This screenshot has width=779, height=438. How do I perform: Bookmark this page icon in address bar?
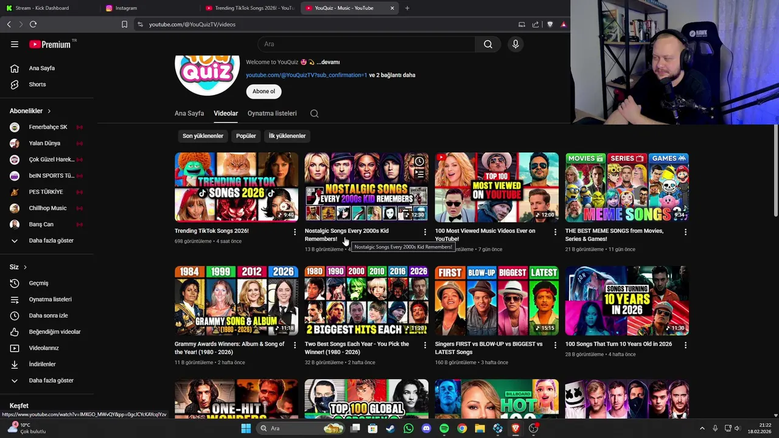124,24
